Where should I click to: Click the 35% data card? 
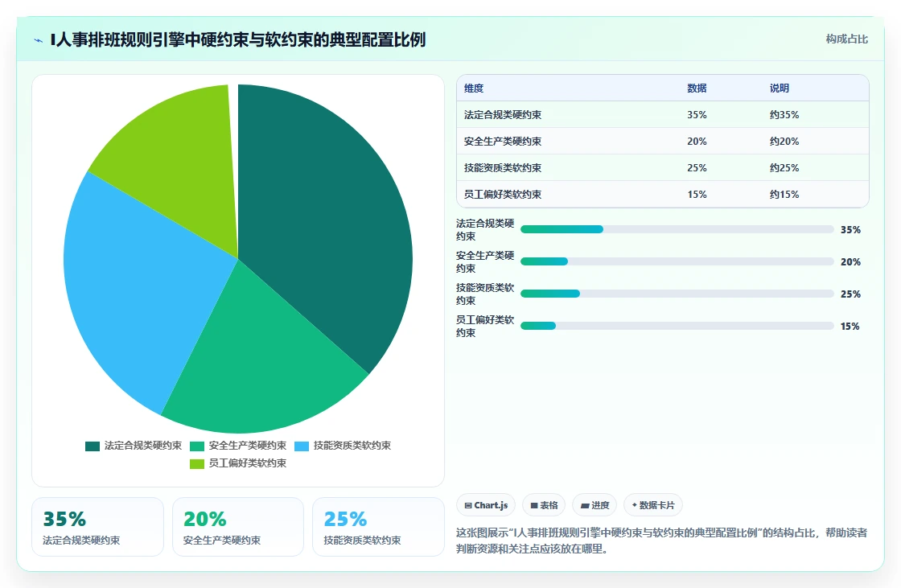coord(97,527)
